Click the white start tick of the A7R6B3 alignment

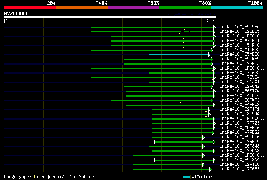pos(133,170)
